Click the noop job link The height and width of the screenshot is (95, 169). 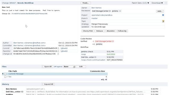[x=83, y=54]
